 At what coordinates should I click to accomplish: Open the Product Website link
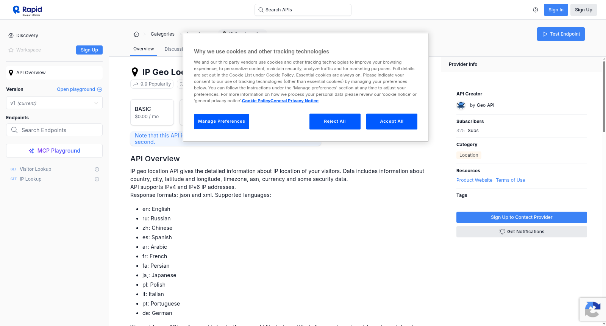[x=474, y=180]
